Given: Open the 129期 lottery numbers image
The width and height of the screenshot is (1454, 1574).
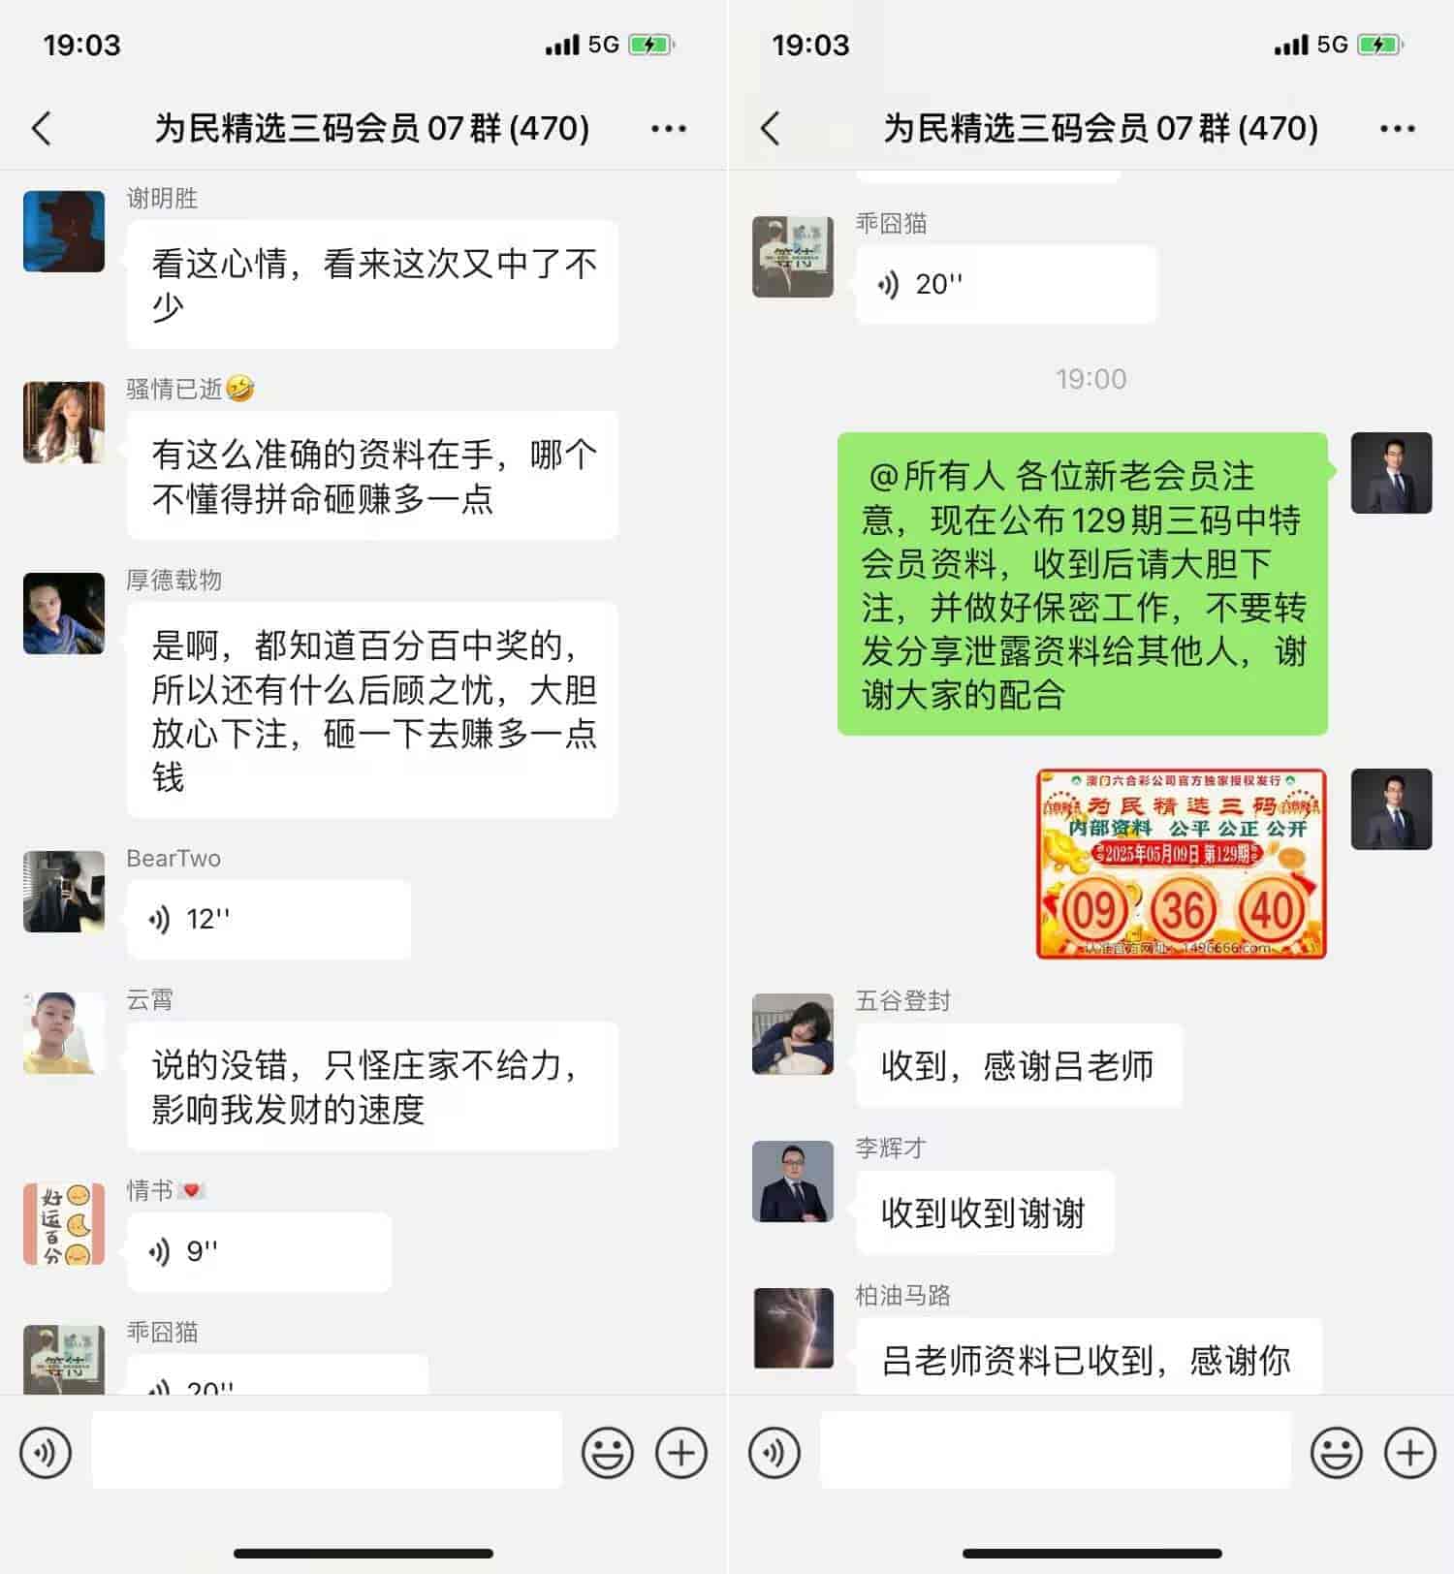Looking at the screenshot, I should pos(1182,864).
